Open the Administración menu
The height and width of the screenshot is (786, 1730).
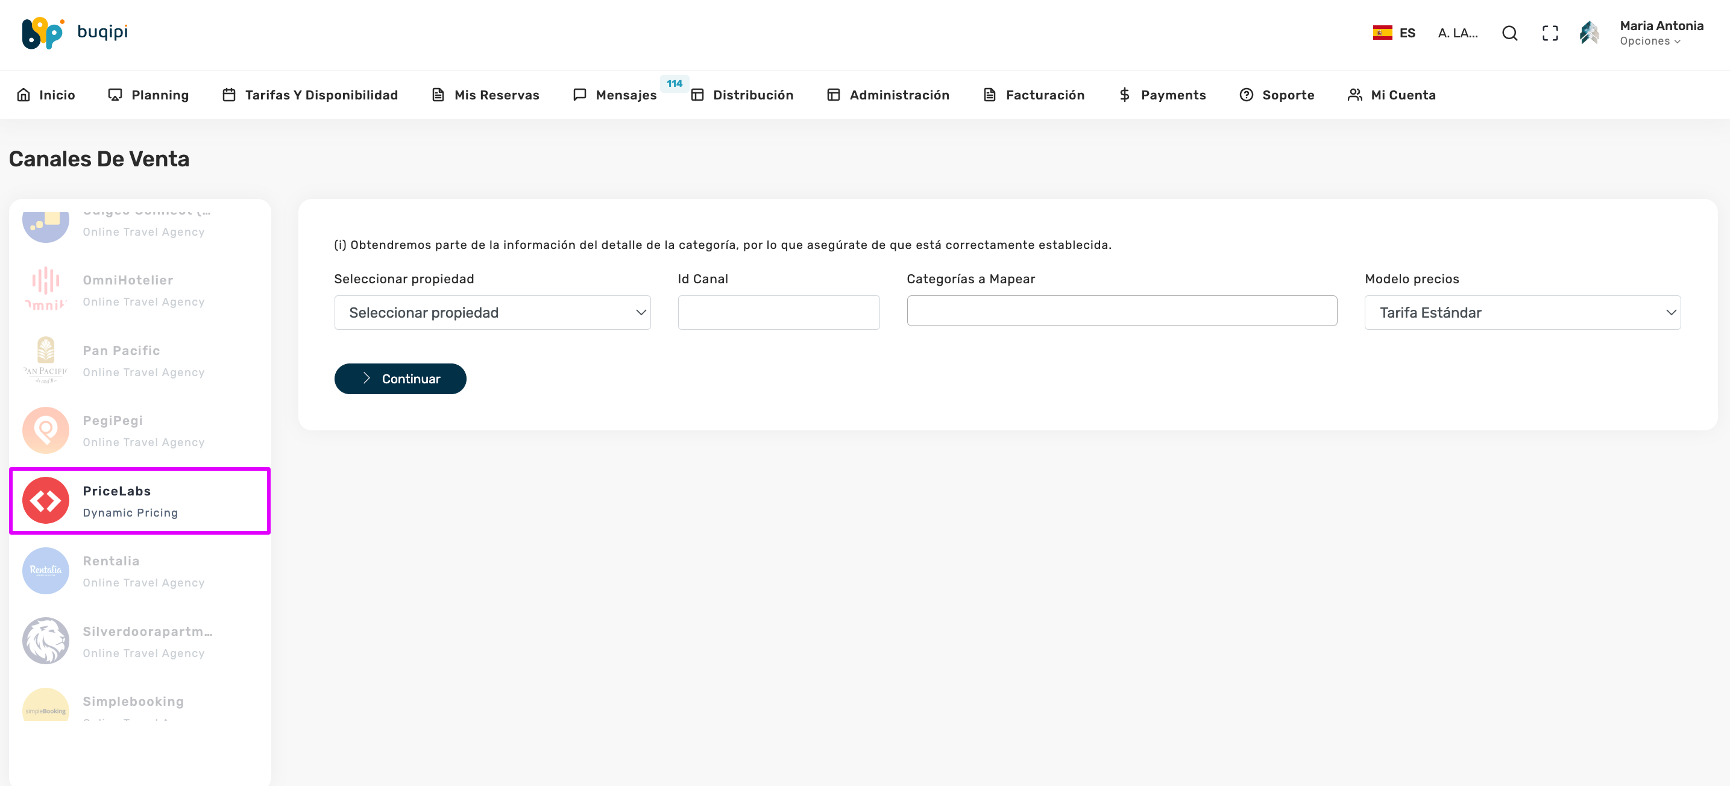(888, 95)
